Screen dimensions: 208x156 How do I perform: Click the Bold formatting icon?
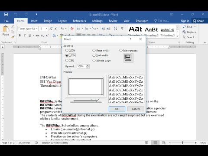20,36
